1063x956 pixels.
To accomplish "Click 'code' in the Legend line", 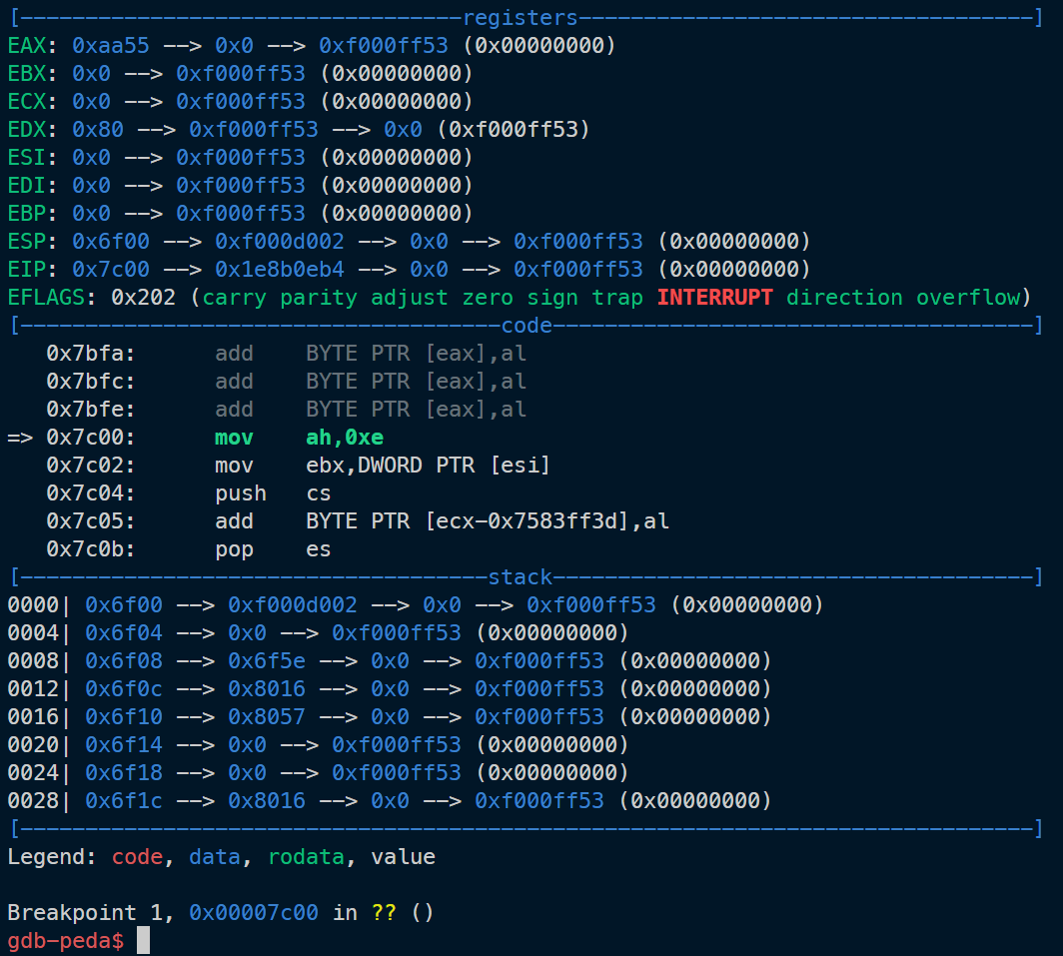I will (x=137, y=856).
